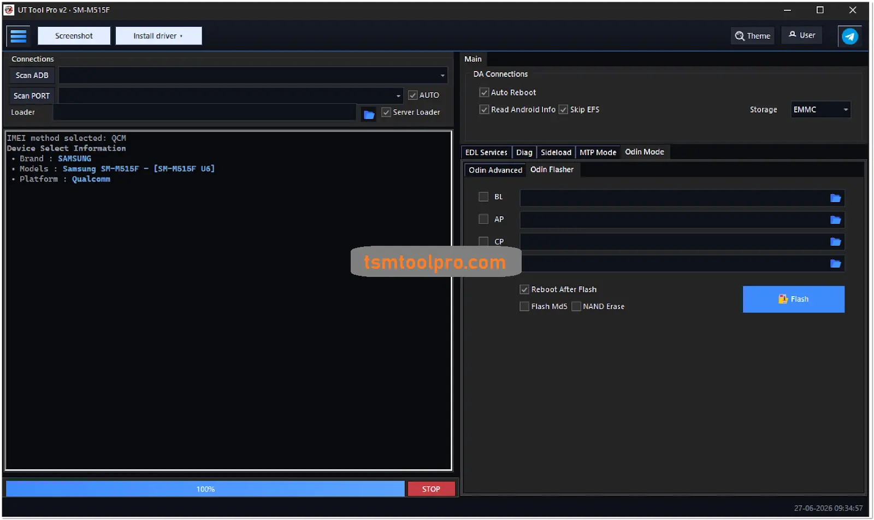Enable the CP file checkbox

tap(483, 241)
